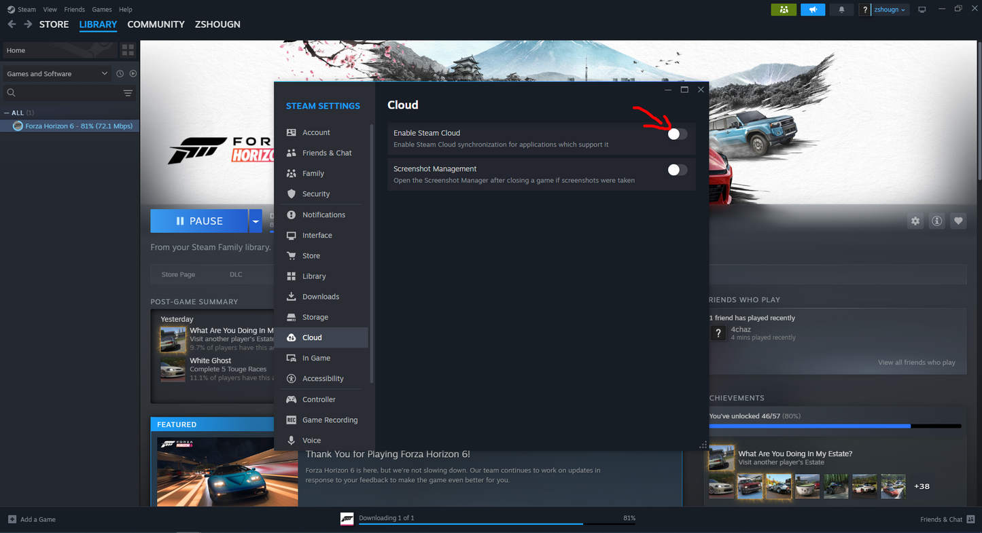
Task: Open the Friends menu
Action: (74, 10)
